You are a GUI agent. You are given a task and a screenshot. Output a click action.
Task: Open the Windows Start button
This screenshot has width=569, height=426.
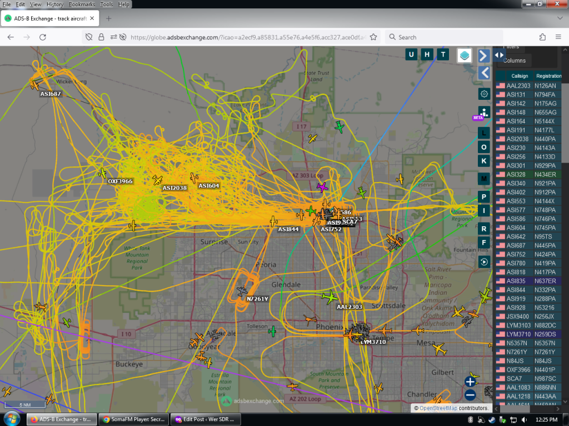click(11, 419)
